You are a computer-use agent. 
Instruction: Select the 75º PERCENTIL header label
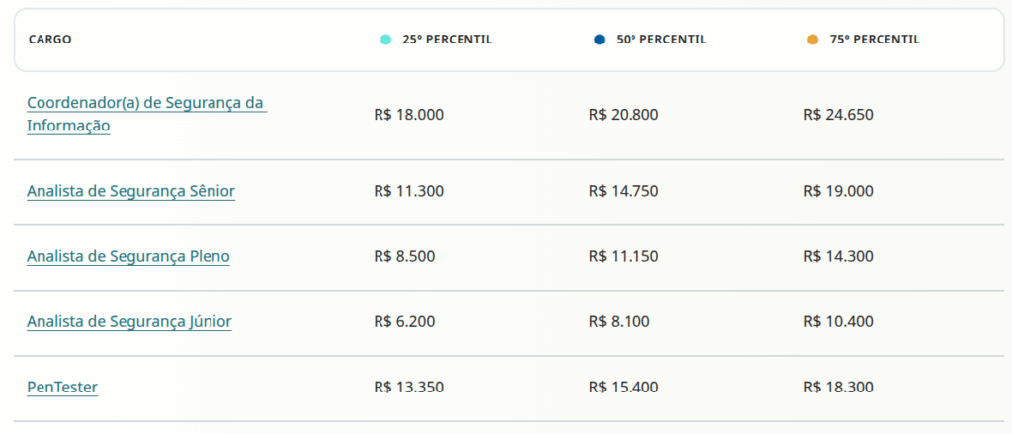[875, 40]
